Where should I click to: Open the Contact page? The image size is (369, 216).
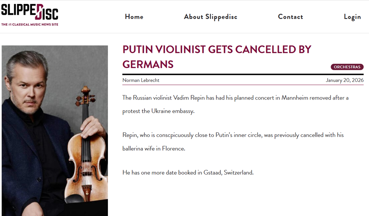coord(290,17)
